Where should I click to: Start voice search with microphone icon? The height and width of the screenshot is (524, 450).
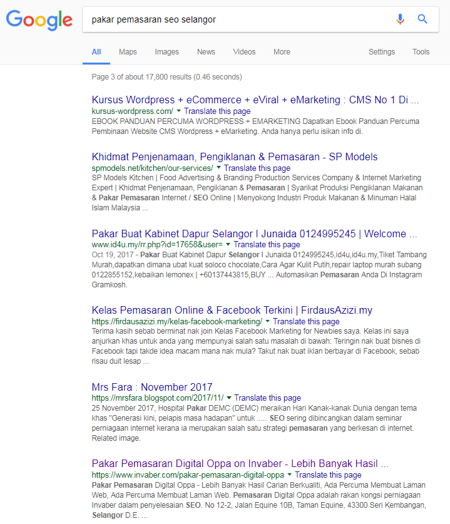pos(400,19)
